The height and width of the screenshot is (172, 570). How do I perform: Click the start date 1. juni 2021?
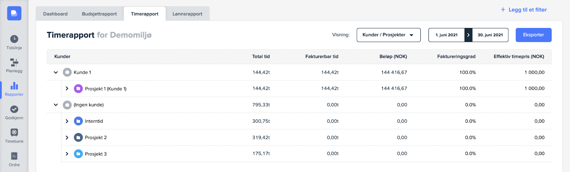(x=446, y=35)
